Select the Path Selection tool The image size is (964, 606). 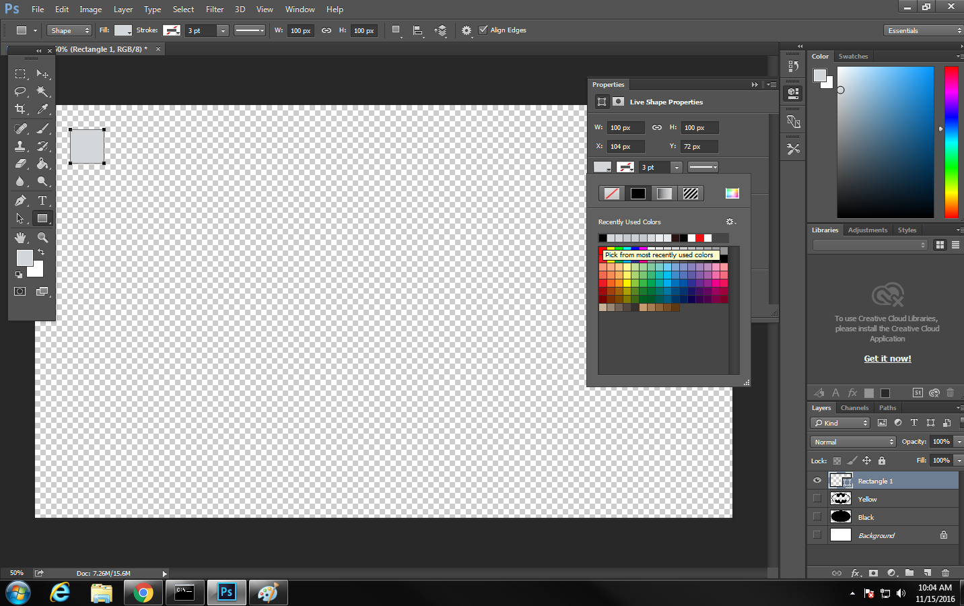click(x=21, y=218)
